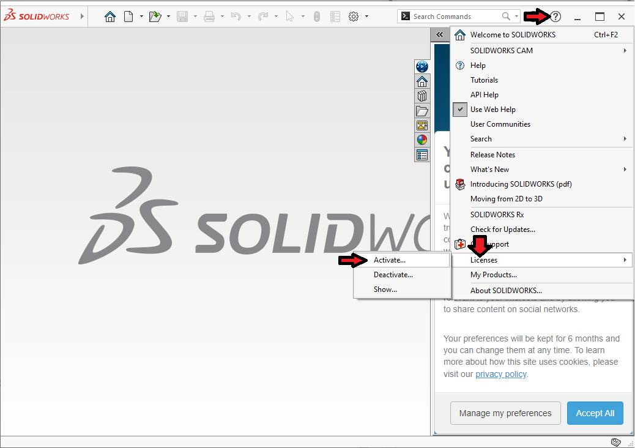Image resolution: width=635 pixels, height=448 pixels.
Task: Open the Select tool dropdown arrow
Action: coord(303,17)
